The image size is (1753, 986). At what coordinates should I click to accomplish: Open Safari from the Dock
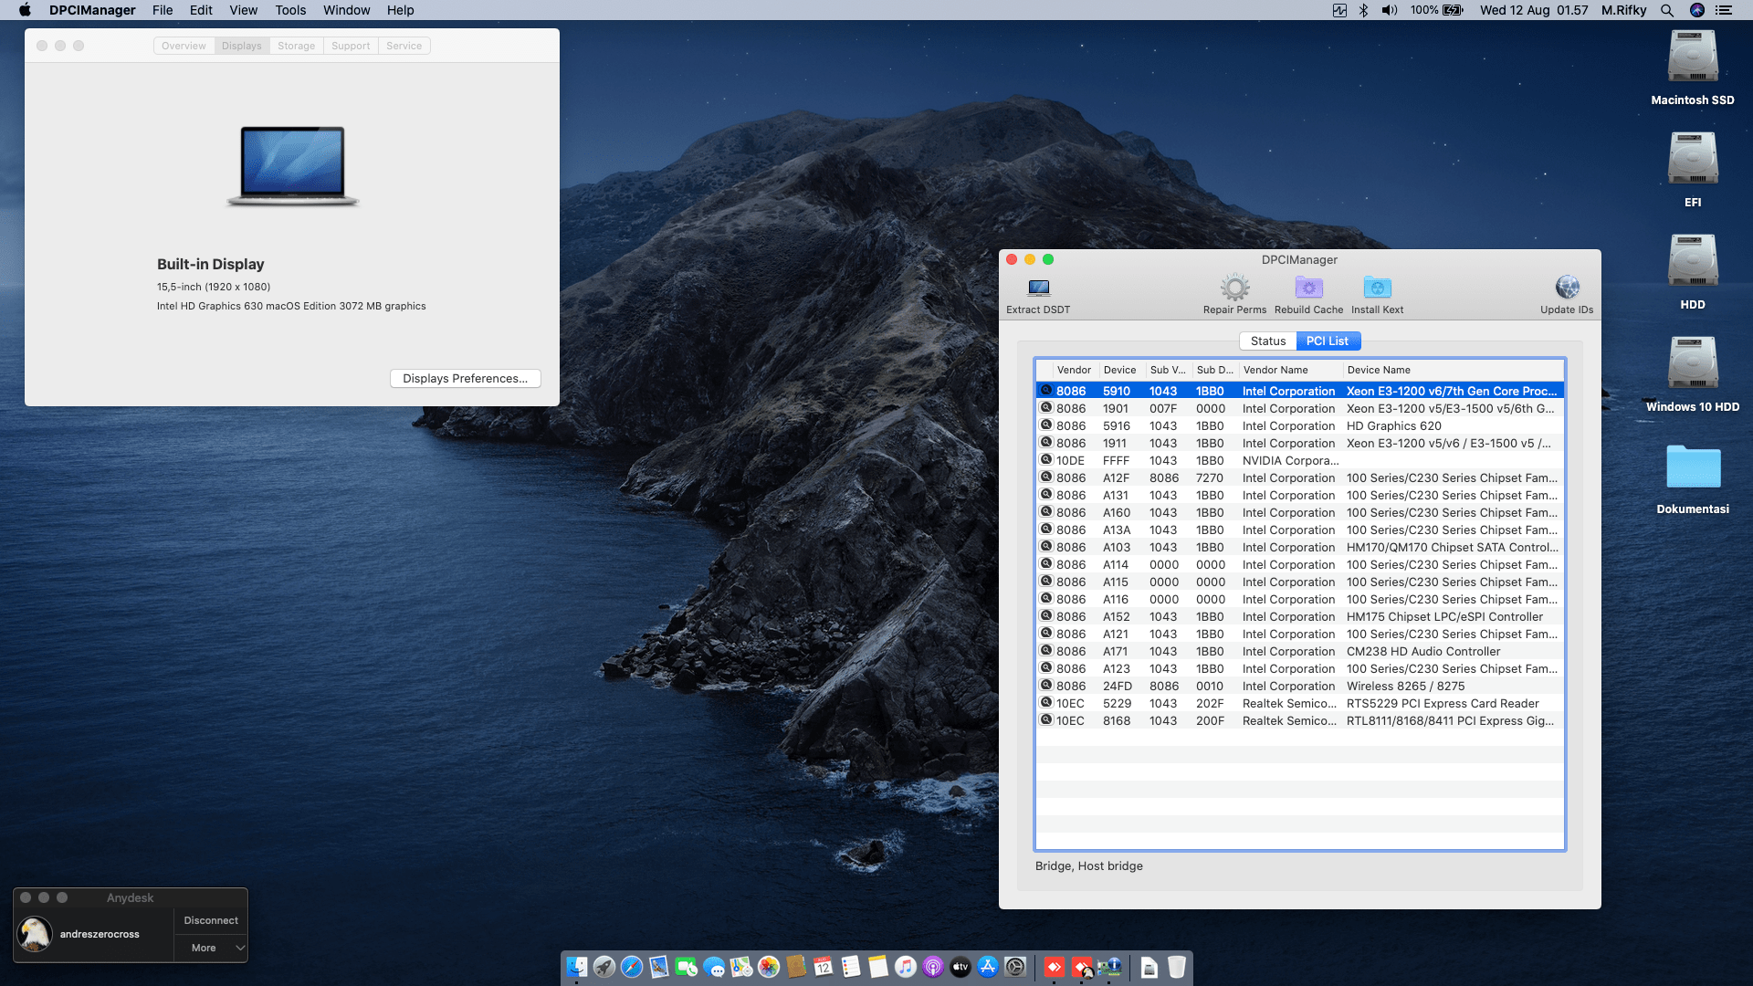631,967
